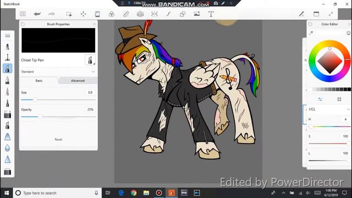
Task: Open the toolbar menu list icon
Action: pyautogui.click(x=23, y=14)
